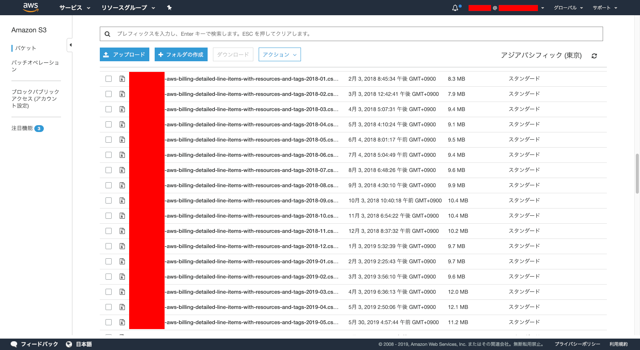
Task: Click the フォルダの作成 button
Action: [x=181, y=54]
